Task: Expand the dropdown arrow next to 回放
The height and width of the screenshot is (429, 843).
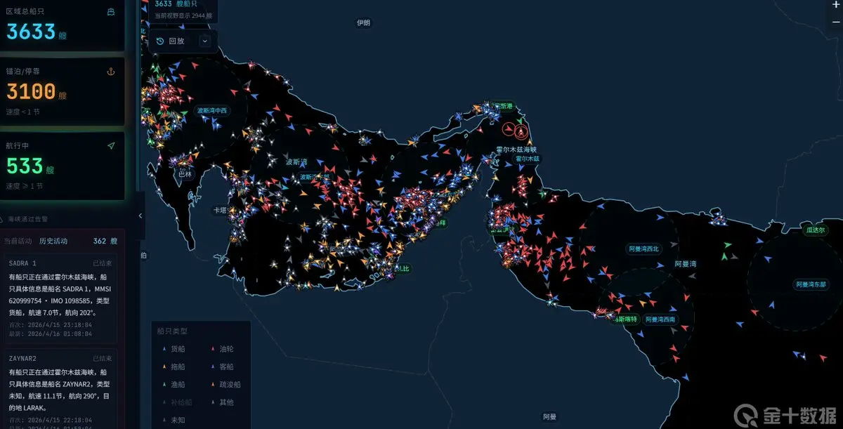Action: (x=204, y=41)
